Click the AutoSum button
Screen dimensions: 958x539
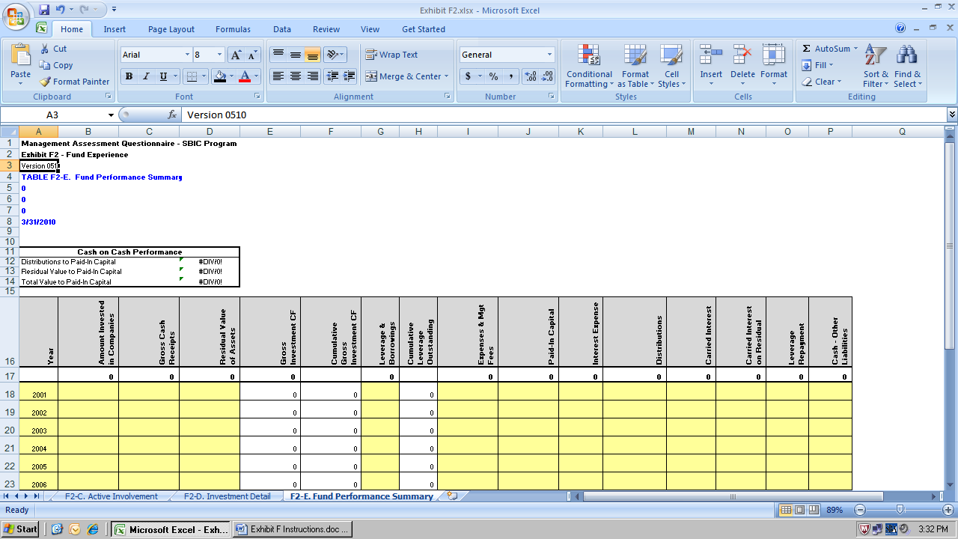826,49
